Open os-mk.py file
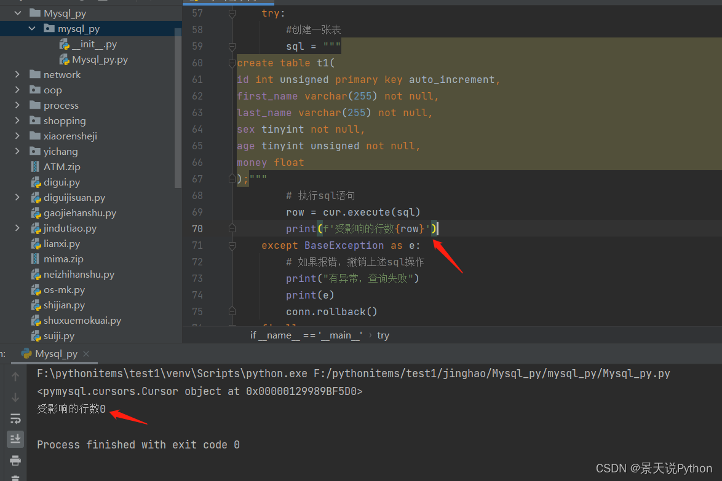 click(64, 290)
